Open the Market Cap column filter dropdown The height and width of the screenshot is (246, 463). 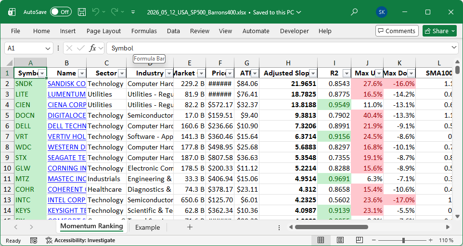click(x=201, y=74)
